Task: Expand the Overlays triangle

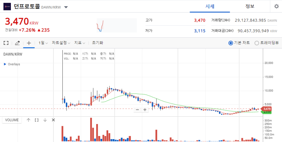Action: (x=5, y=64)
